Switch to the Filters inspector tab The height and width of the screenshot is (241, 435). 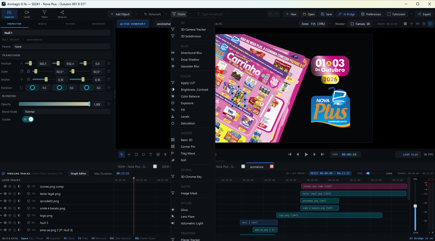click(70, 24)
